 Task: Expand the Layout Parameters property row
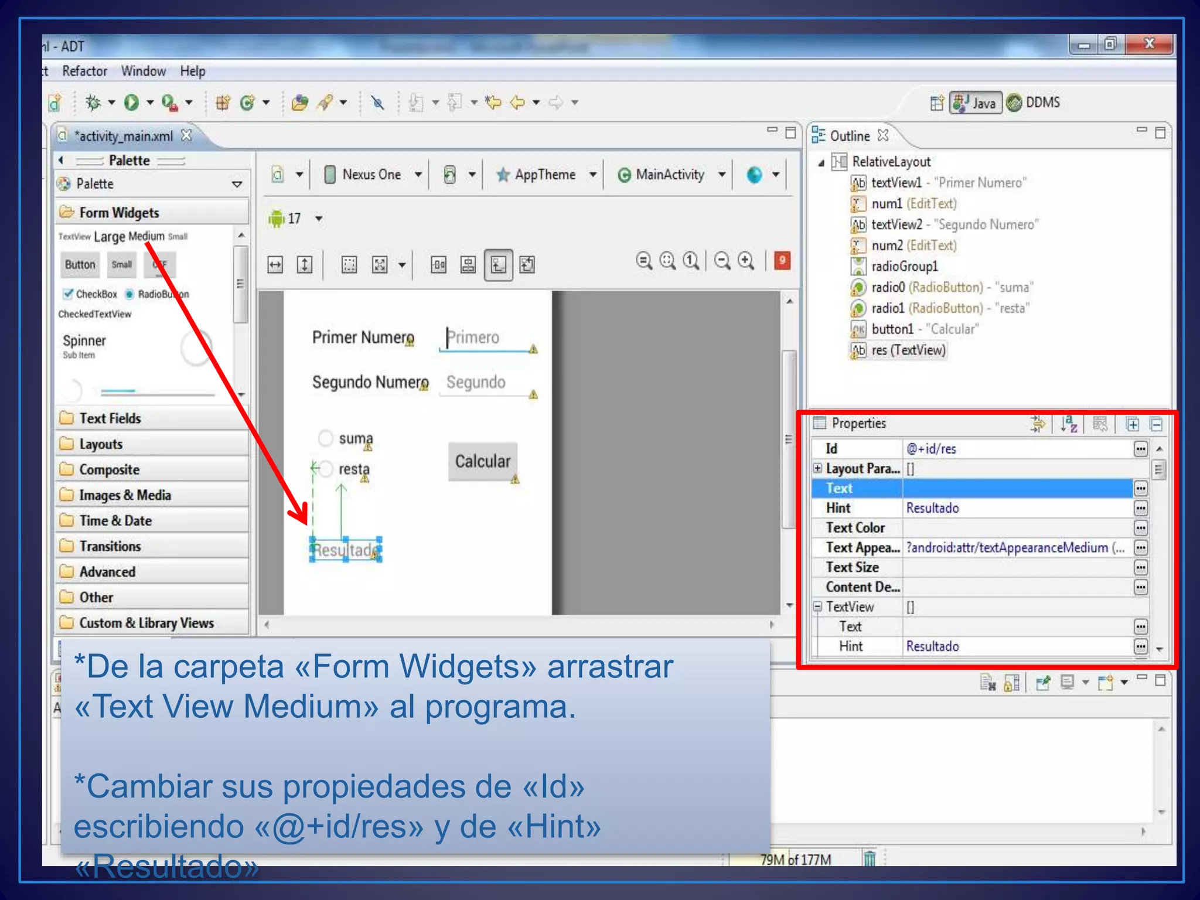click(817, 468)
